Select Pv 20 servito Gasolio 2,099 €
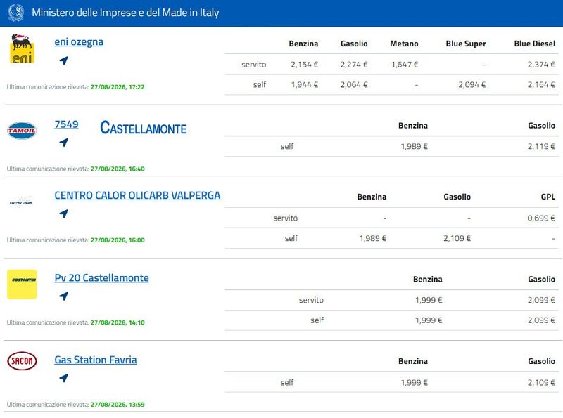The image size is (563, 418). click(541, 300)
